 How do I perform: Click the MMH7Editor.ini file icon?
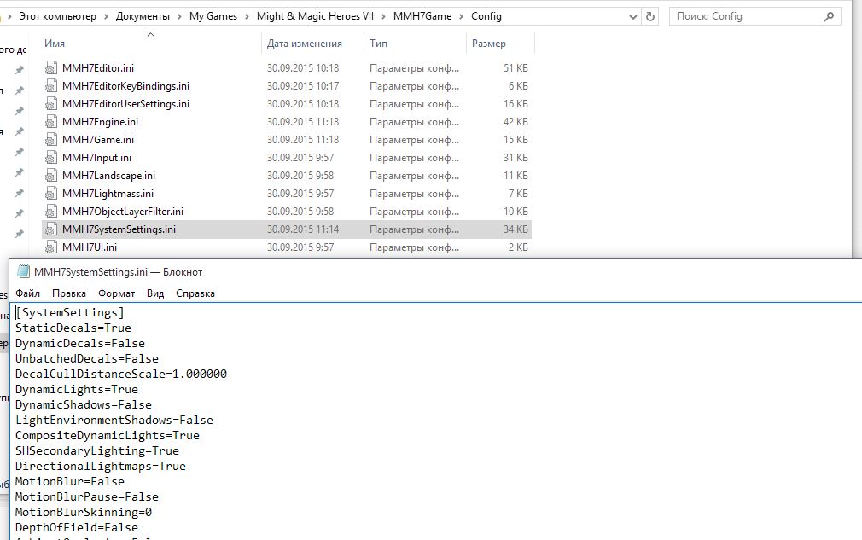[x=50, y=68]
